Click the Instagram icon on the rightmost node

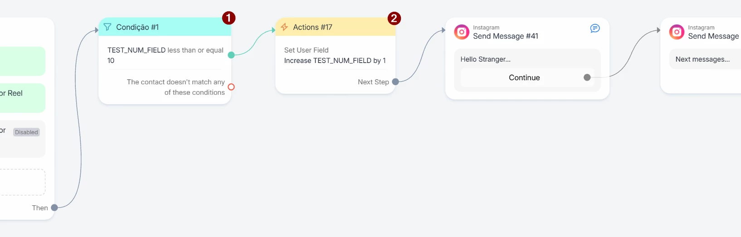[x=677, y=32]
